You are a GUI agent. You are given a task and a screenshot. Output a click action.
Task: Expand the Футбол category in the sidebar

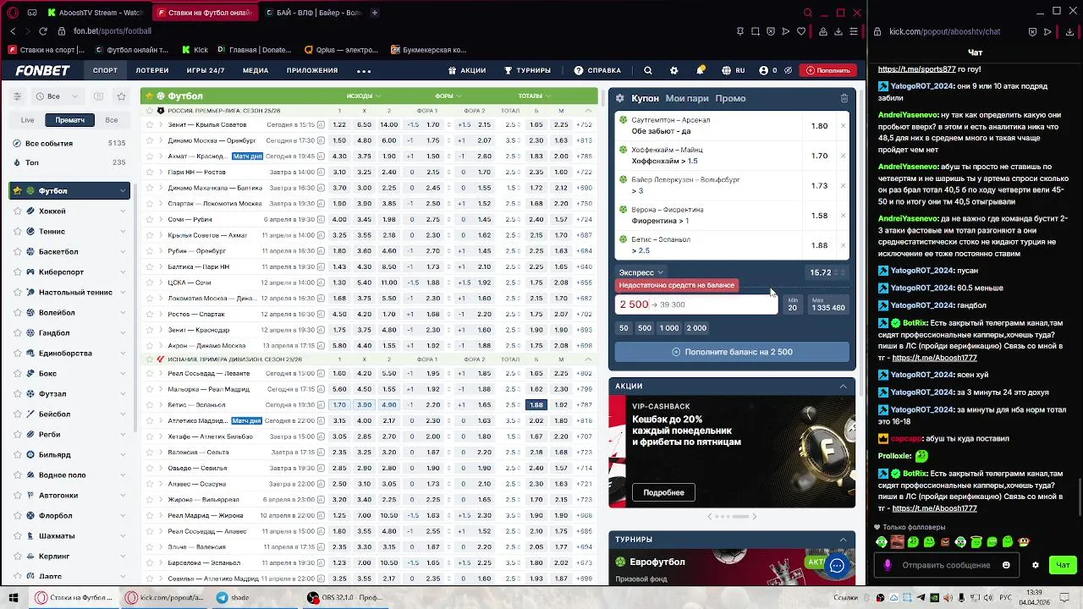(123, 191)
